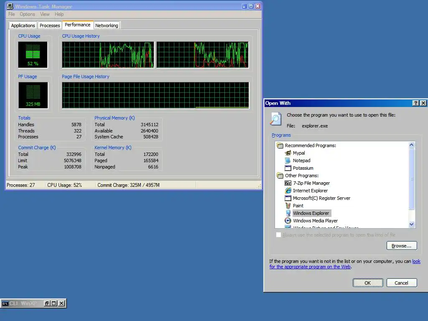This screenshot has width=428, height=321.
Task: Click the 'explorer.exe' file name text
Action: pyautogui.click(x=315, y=126)
